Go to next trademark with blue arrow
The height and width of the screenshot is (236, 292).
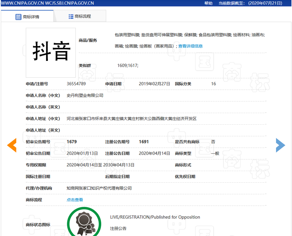(x=280, y=145)
